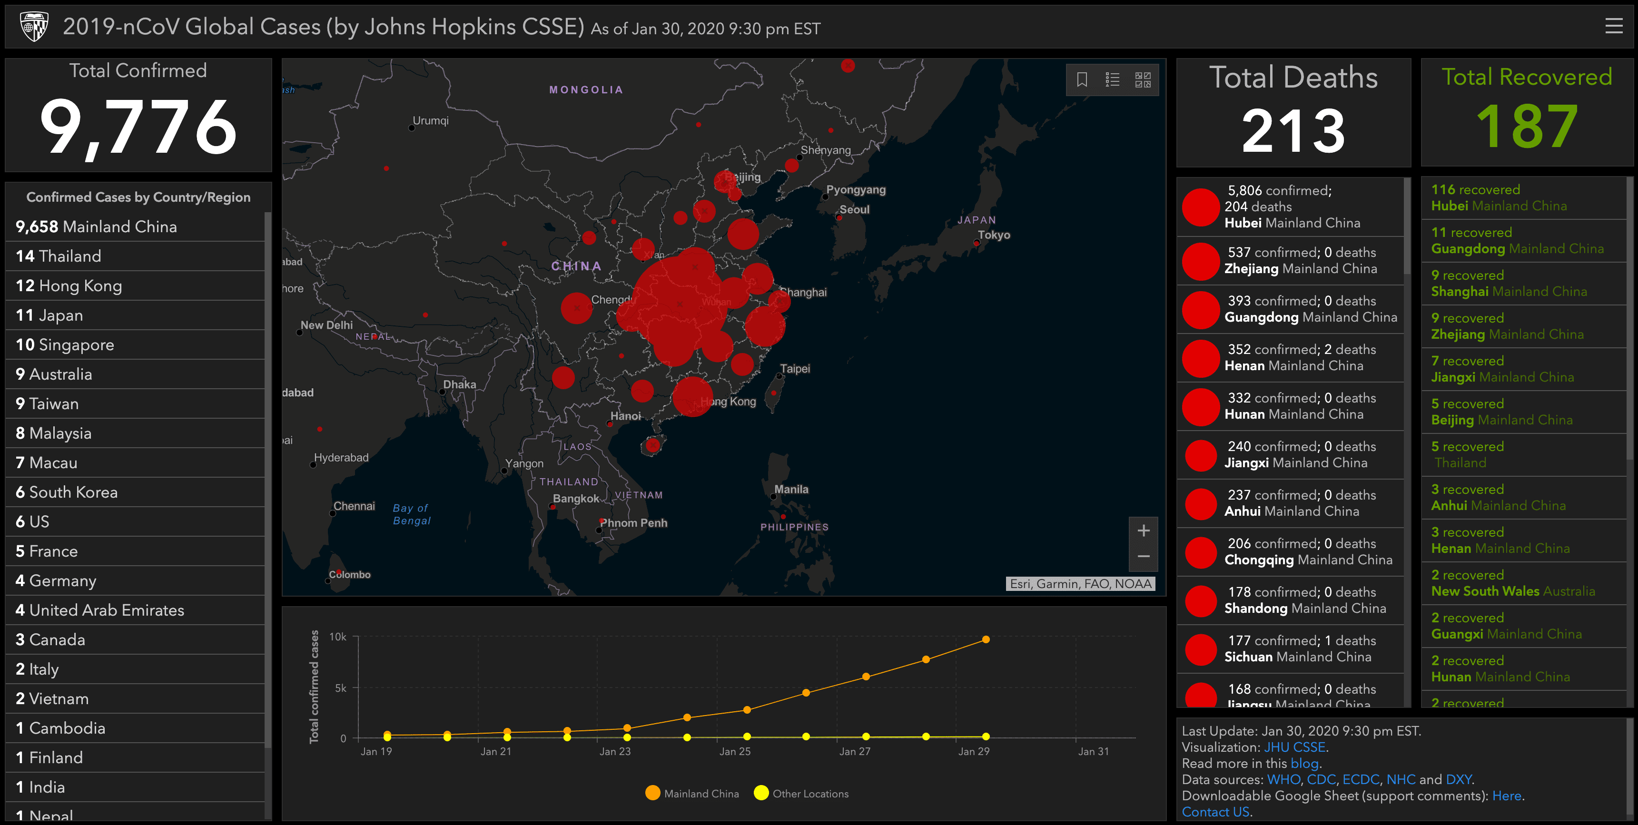Open the basemap gallery grid icon
Image resolution: width=1638 pixels, height=825 pixels.
[1143, 79]
